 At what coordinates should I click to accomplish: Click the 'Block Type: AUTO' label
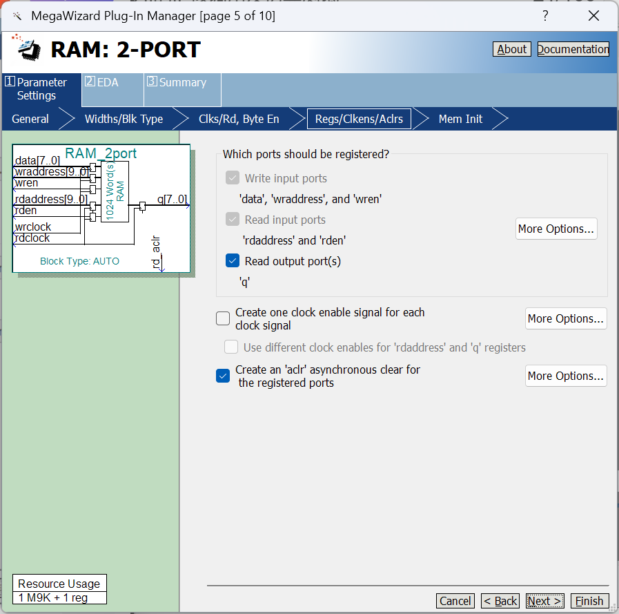click(x=80, y=261)
